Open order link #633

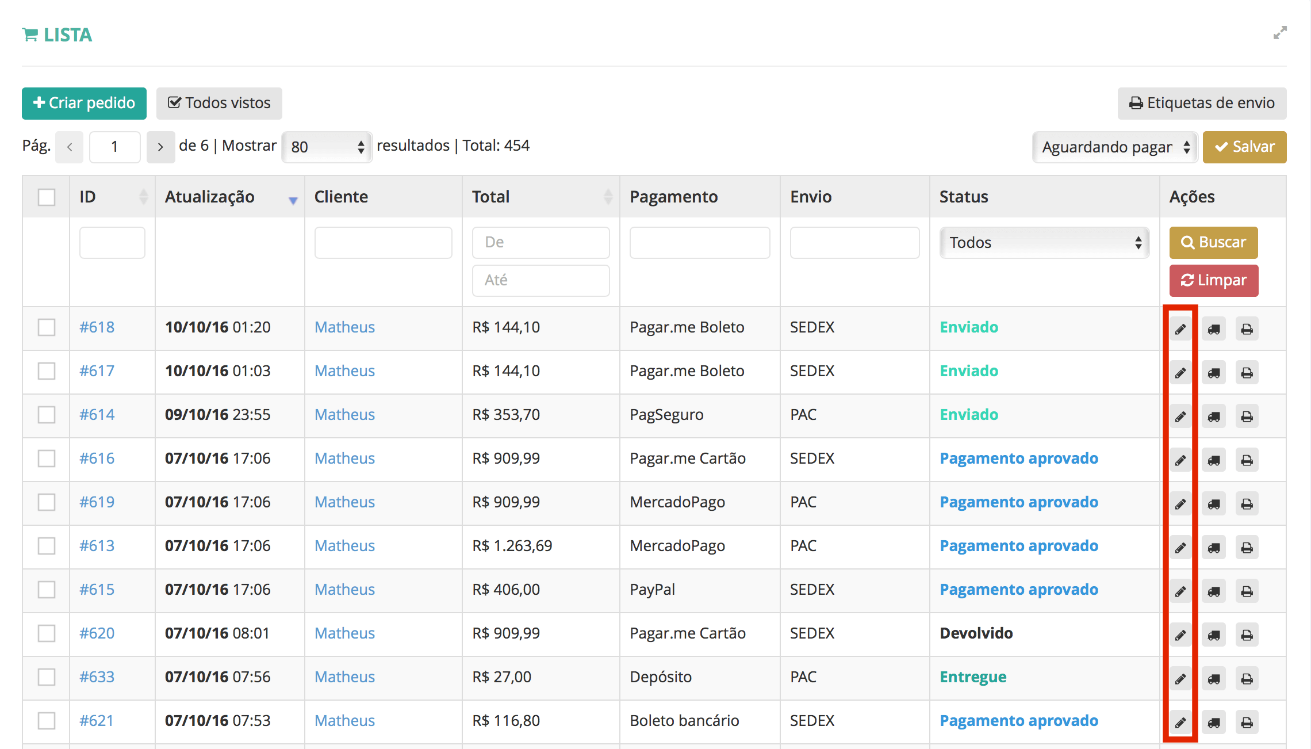pos(97,677)
